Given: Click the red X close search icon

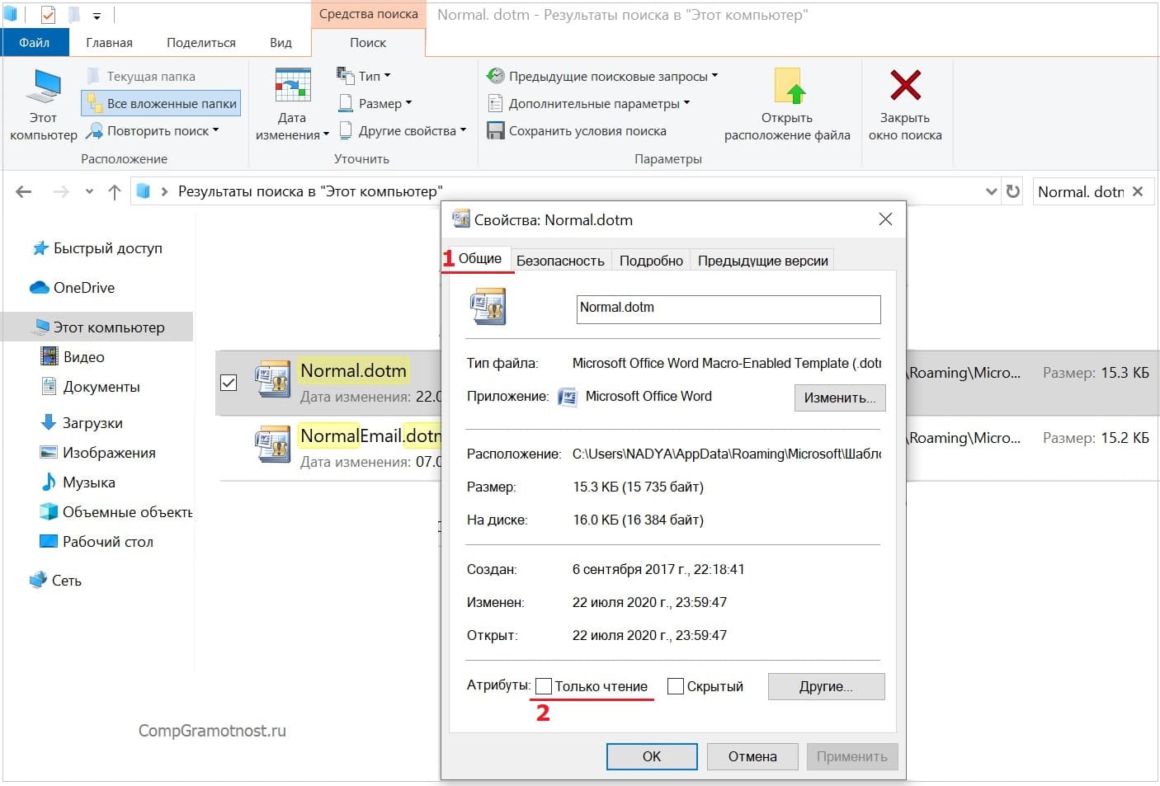Looking at the screenshot, I should click(x=905, y=86).
